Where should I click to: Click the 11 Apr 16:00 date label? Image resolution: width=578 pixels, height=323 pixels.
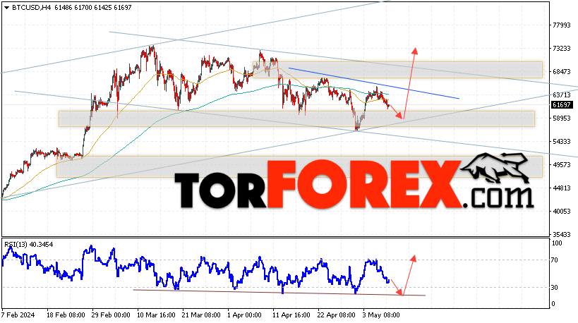[x=291, y=315]
